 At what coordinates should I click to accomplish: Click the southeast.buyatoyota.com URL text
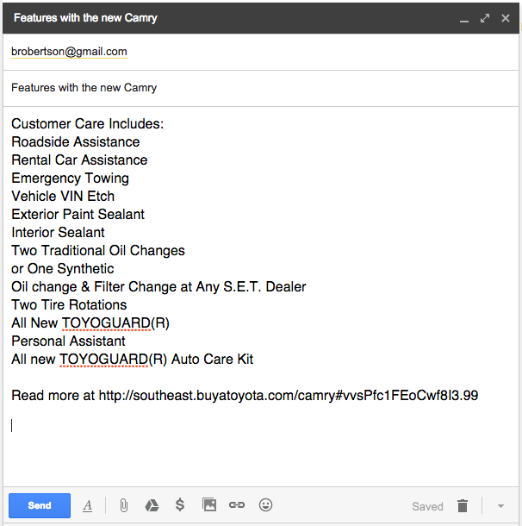click(289, 396)
